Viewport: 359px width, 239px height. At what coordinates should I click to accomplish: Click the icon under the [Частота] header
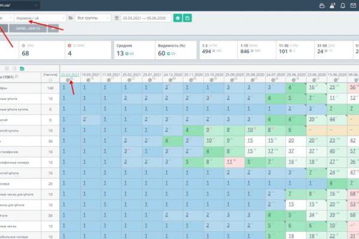(50, 80)
